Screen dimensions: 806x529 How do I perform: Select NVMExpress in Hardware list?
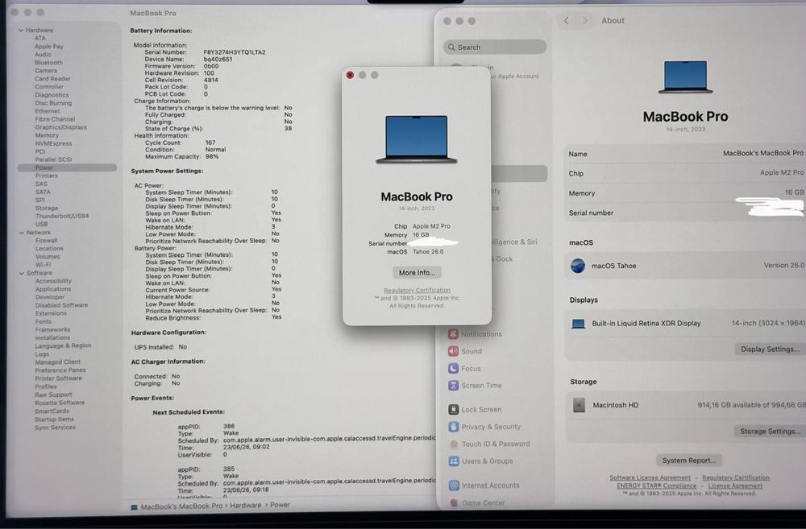53,143
